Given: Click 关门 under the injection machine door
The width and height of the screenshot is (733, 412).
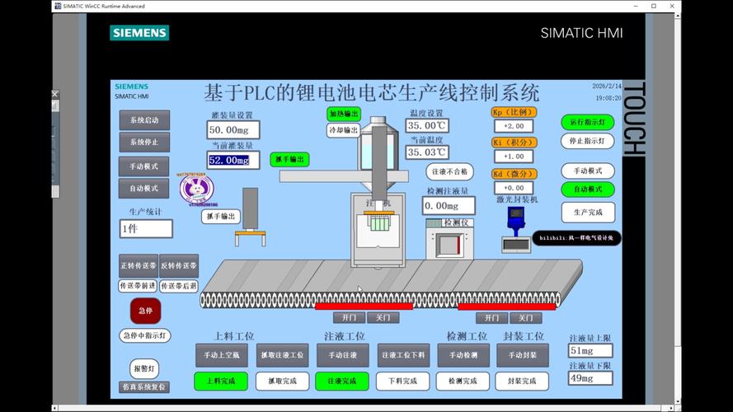Looking at the screenshot, I should [x=383, y=317].
